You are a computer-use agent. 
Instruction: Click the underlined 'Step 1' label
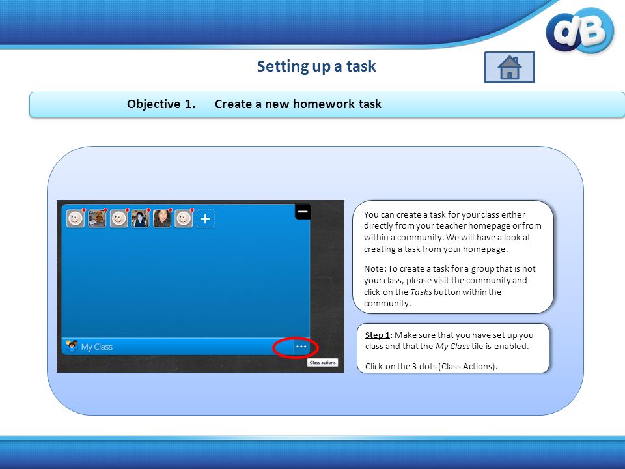378,335
